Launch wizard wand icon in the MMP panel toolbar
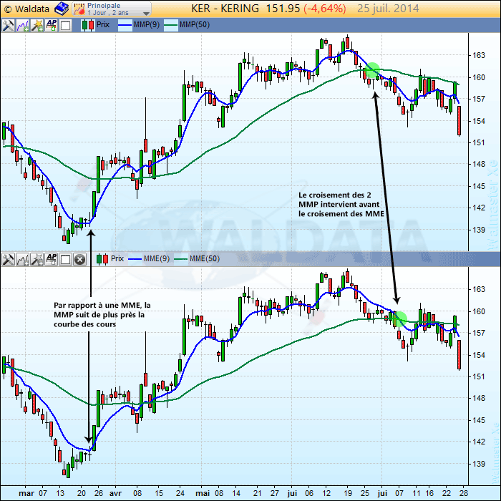The width and height of the screenshot is (501, 501). [x=37, y=25]
